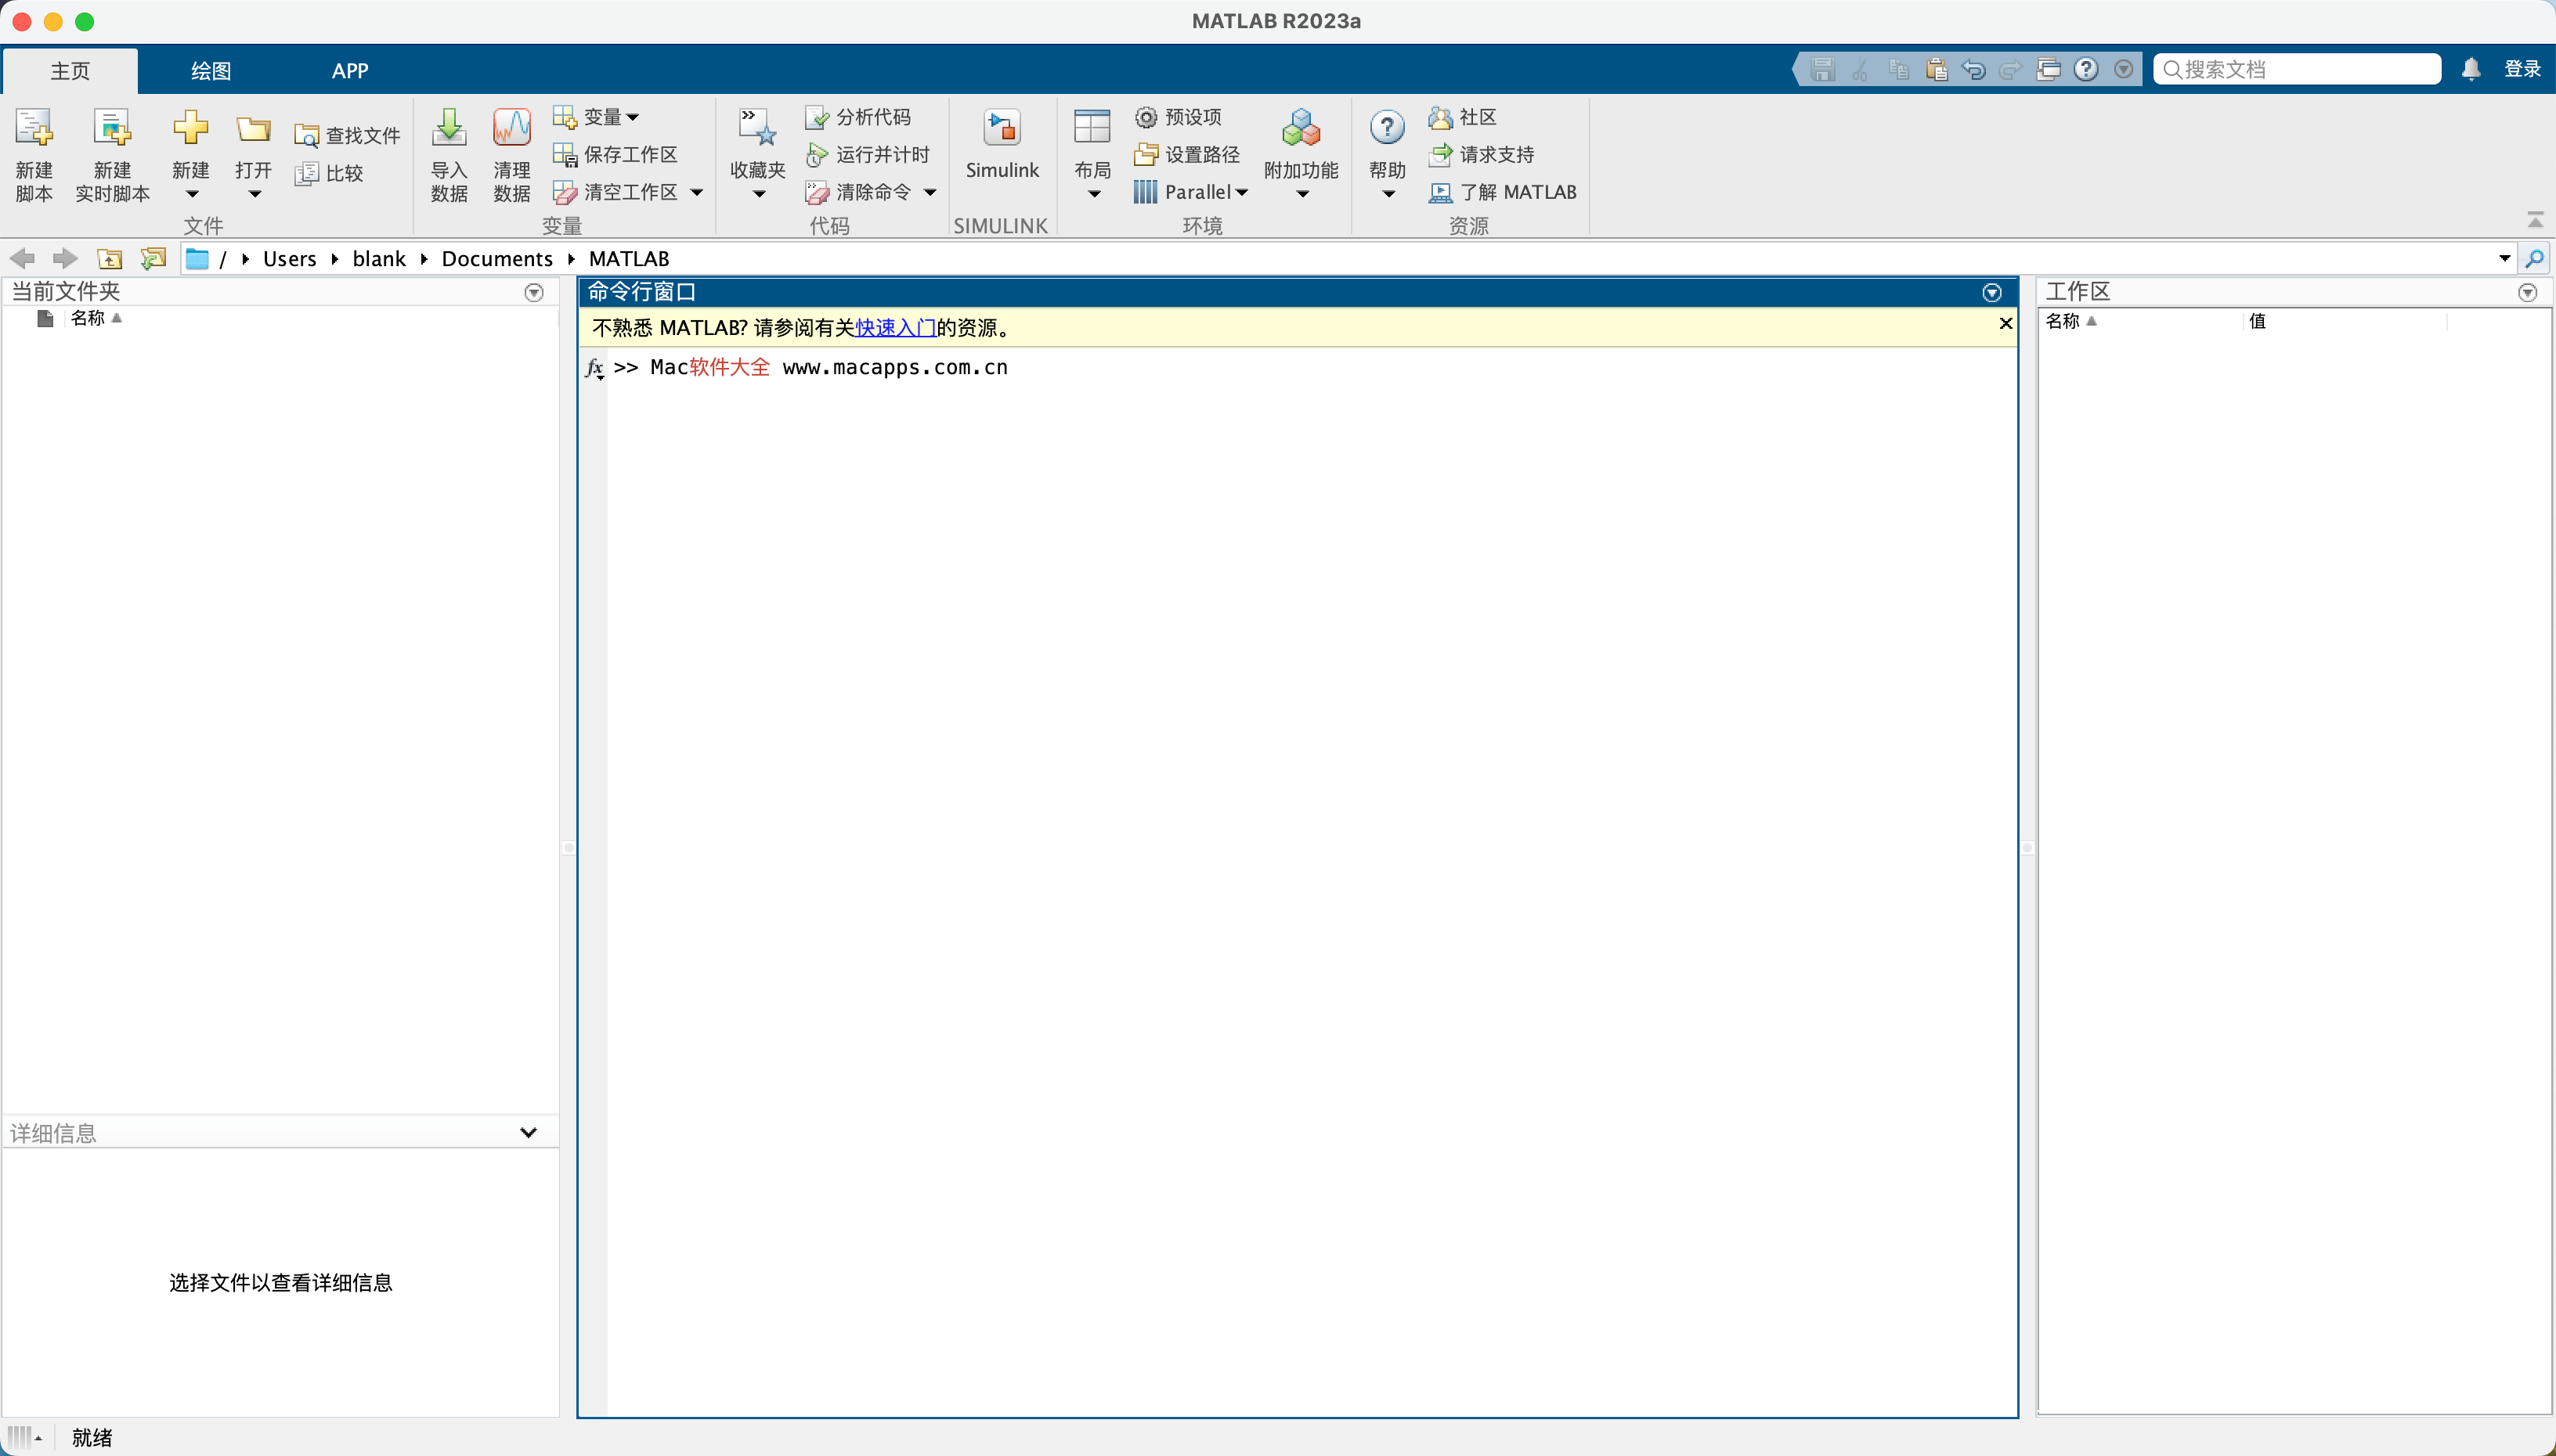The width and height of the screenshot is (2556, 1456).
Task: Collapse the toolstrip with minimize arrow
Action: coord(2535,219)
